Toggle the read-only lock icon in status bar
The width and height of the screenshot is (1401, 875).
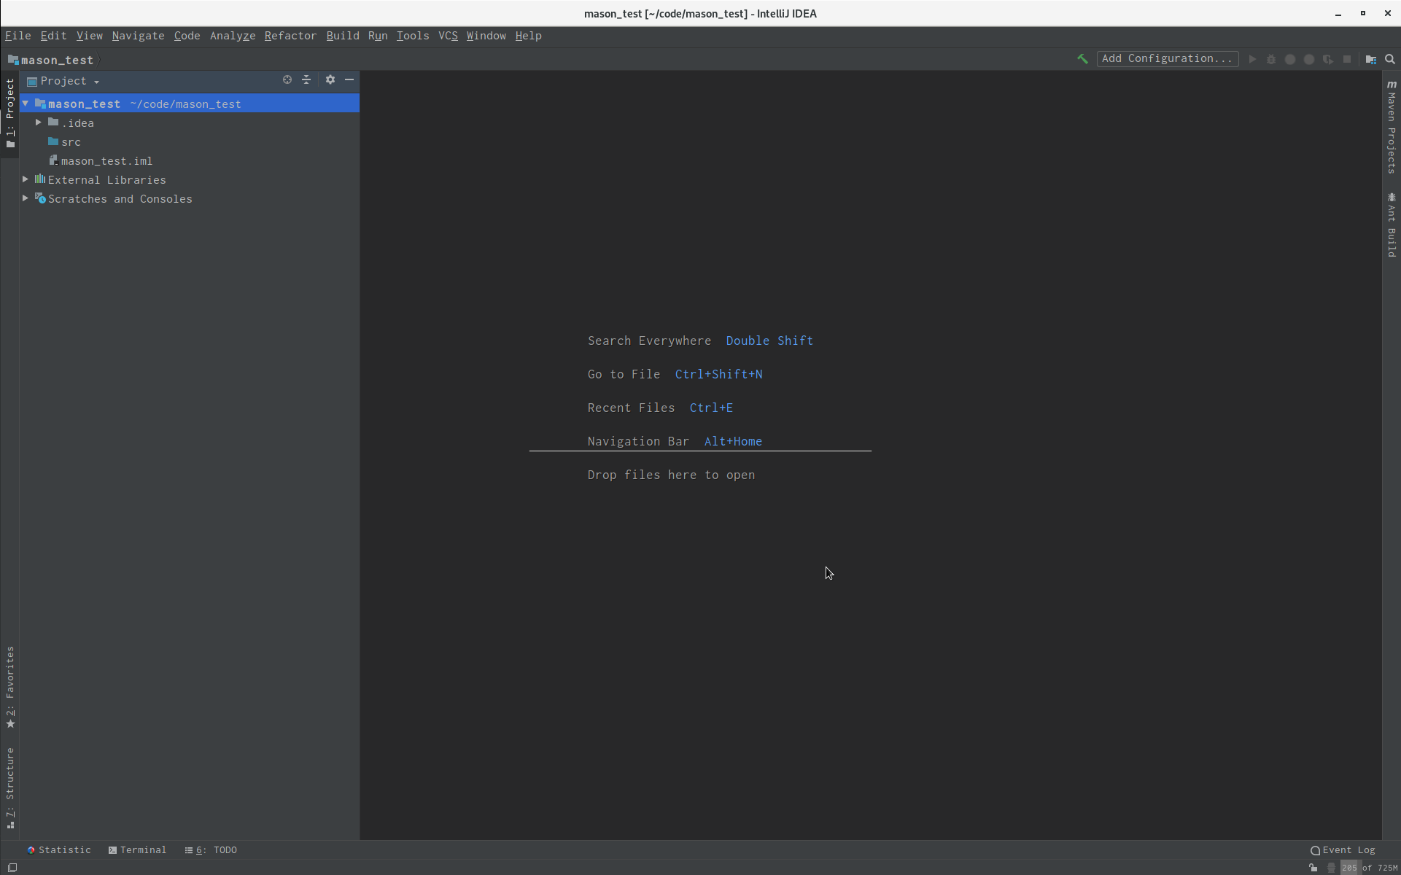tap(1313, 868)
